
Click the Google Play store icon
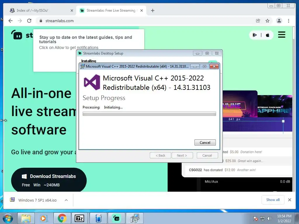coord(255,35)
